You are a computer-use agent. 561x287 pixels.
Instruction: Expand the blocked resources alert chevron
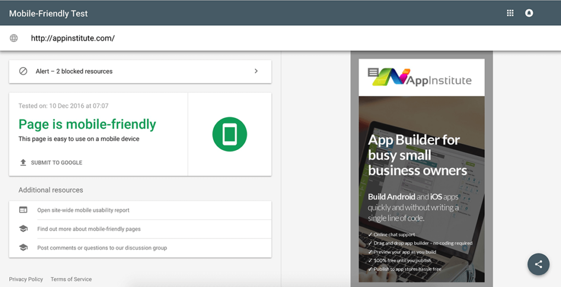[256, 71]
